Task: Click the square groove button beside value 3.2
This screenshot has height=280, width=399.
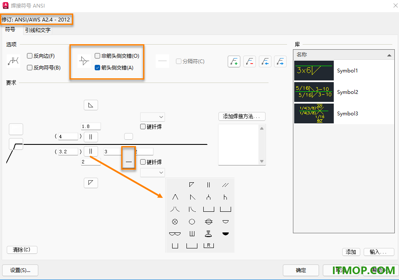Action: (91, 152)
